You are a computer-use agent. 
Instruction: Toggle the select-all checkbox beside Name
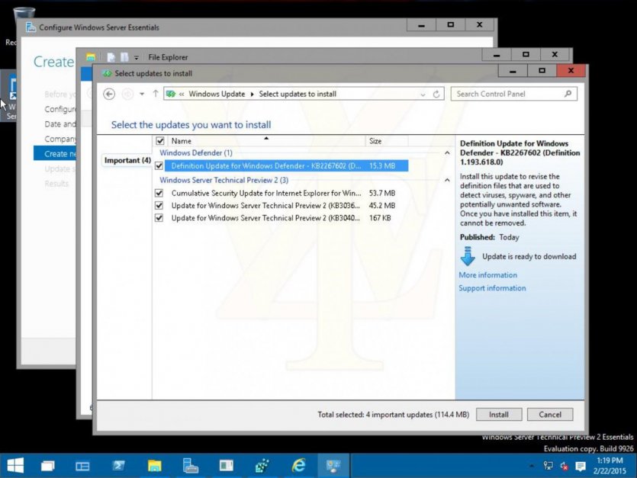[x=159, y=141]
